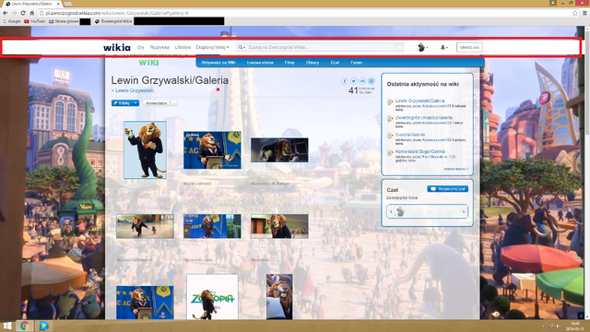Open the bottom lion close-up portrait thumbnail

tap(279, 297)
